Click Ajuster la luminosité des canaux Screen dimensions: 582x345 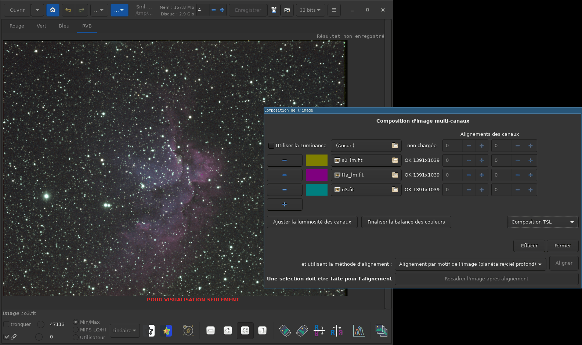point(312,222)
